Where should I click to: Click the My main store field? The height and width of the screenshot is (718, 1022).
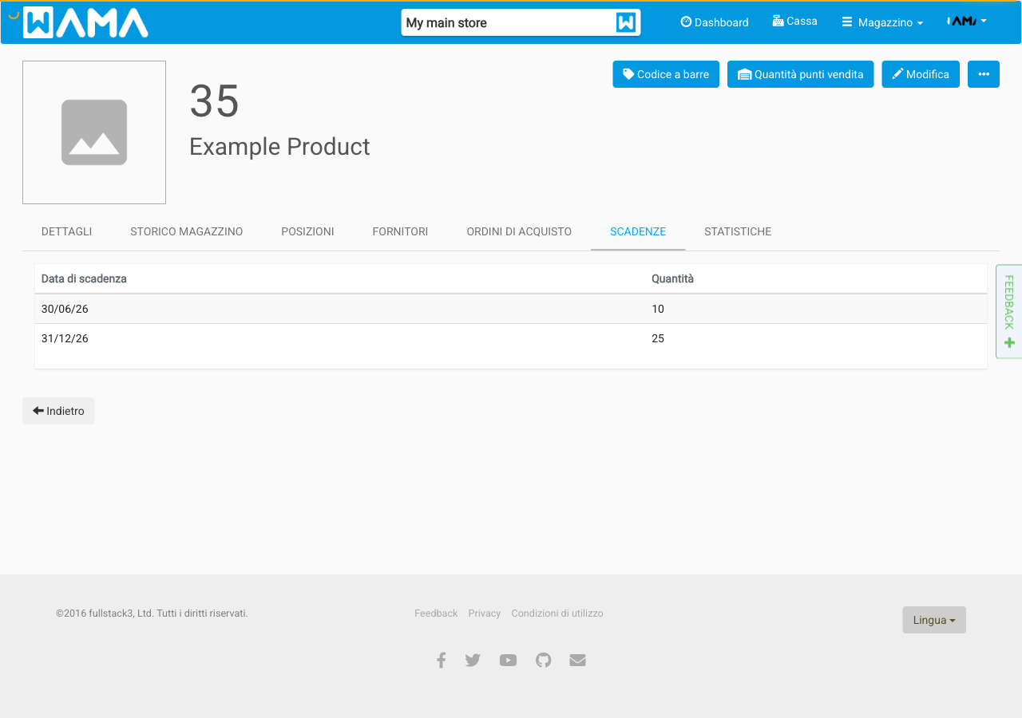click(521, 22)
